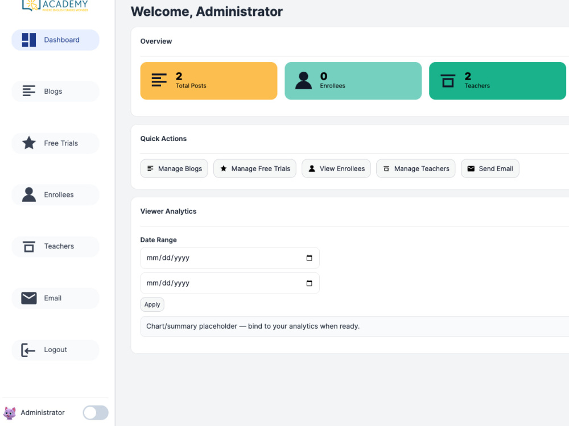Click the Send Email button label
This screenshot has width=569, height=426.
coord(496,169)
